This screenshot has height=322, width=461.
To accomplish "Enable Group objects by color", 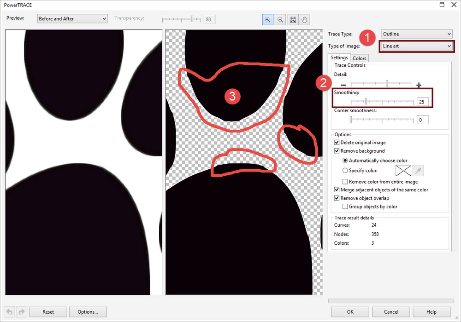I will 345,207.
